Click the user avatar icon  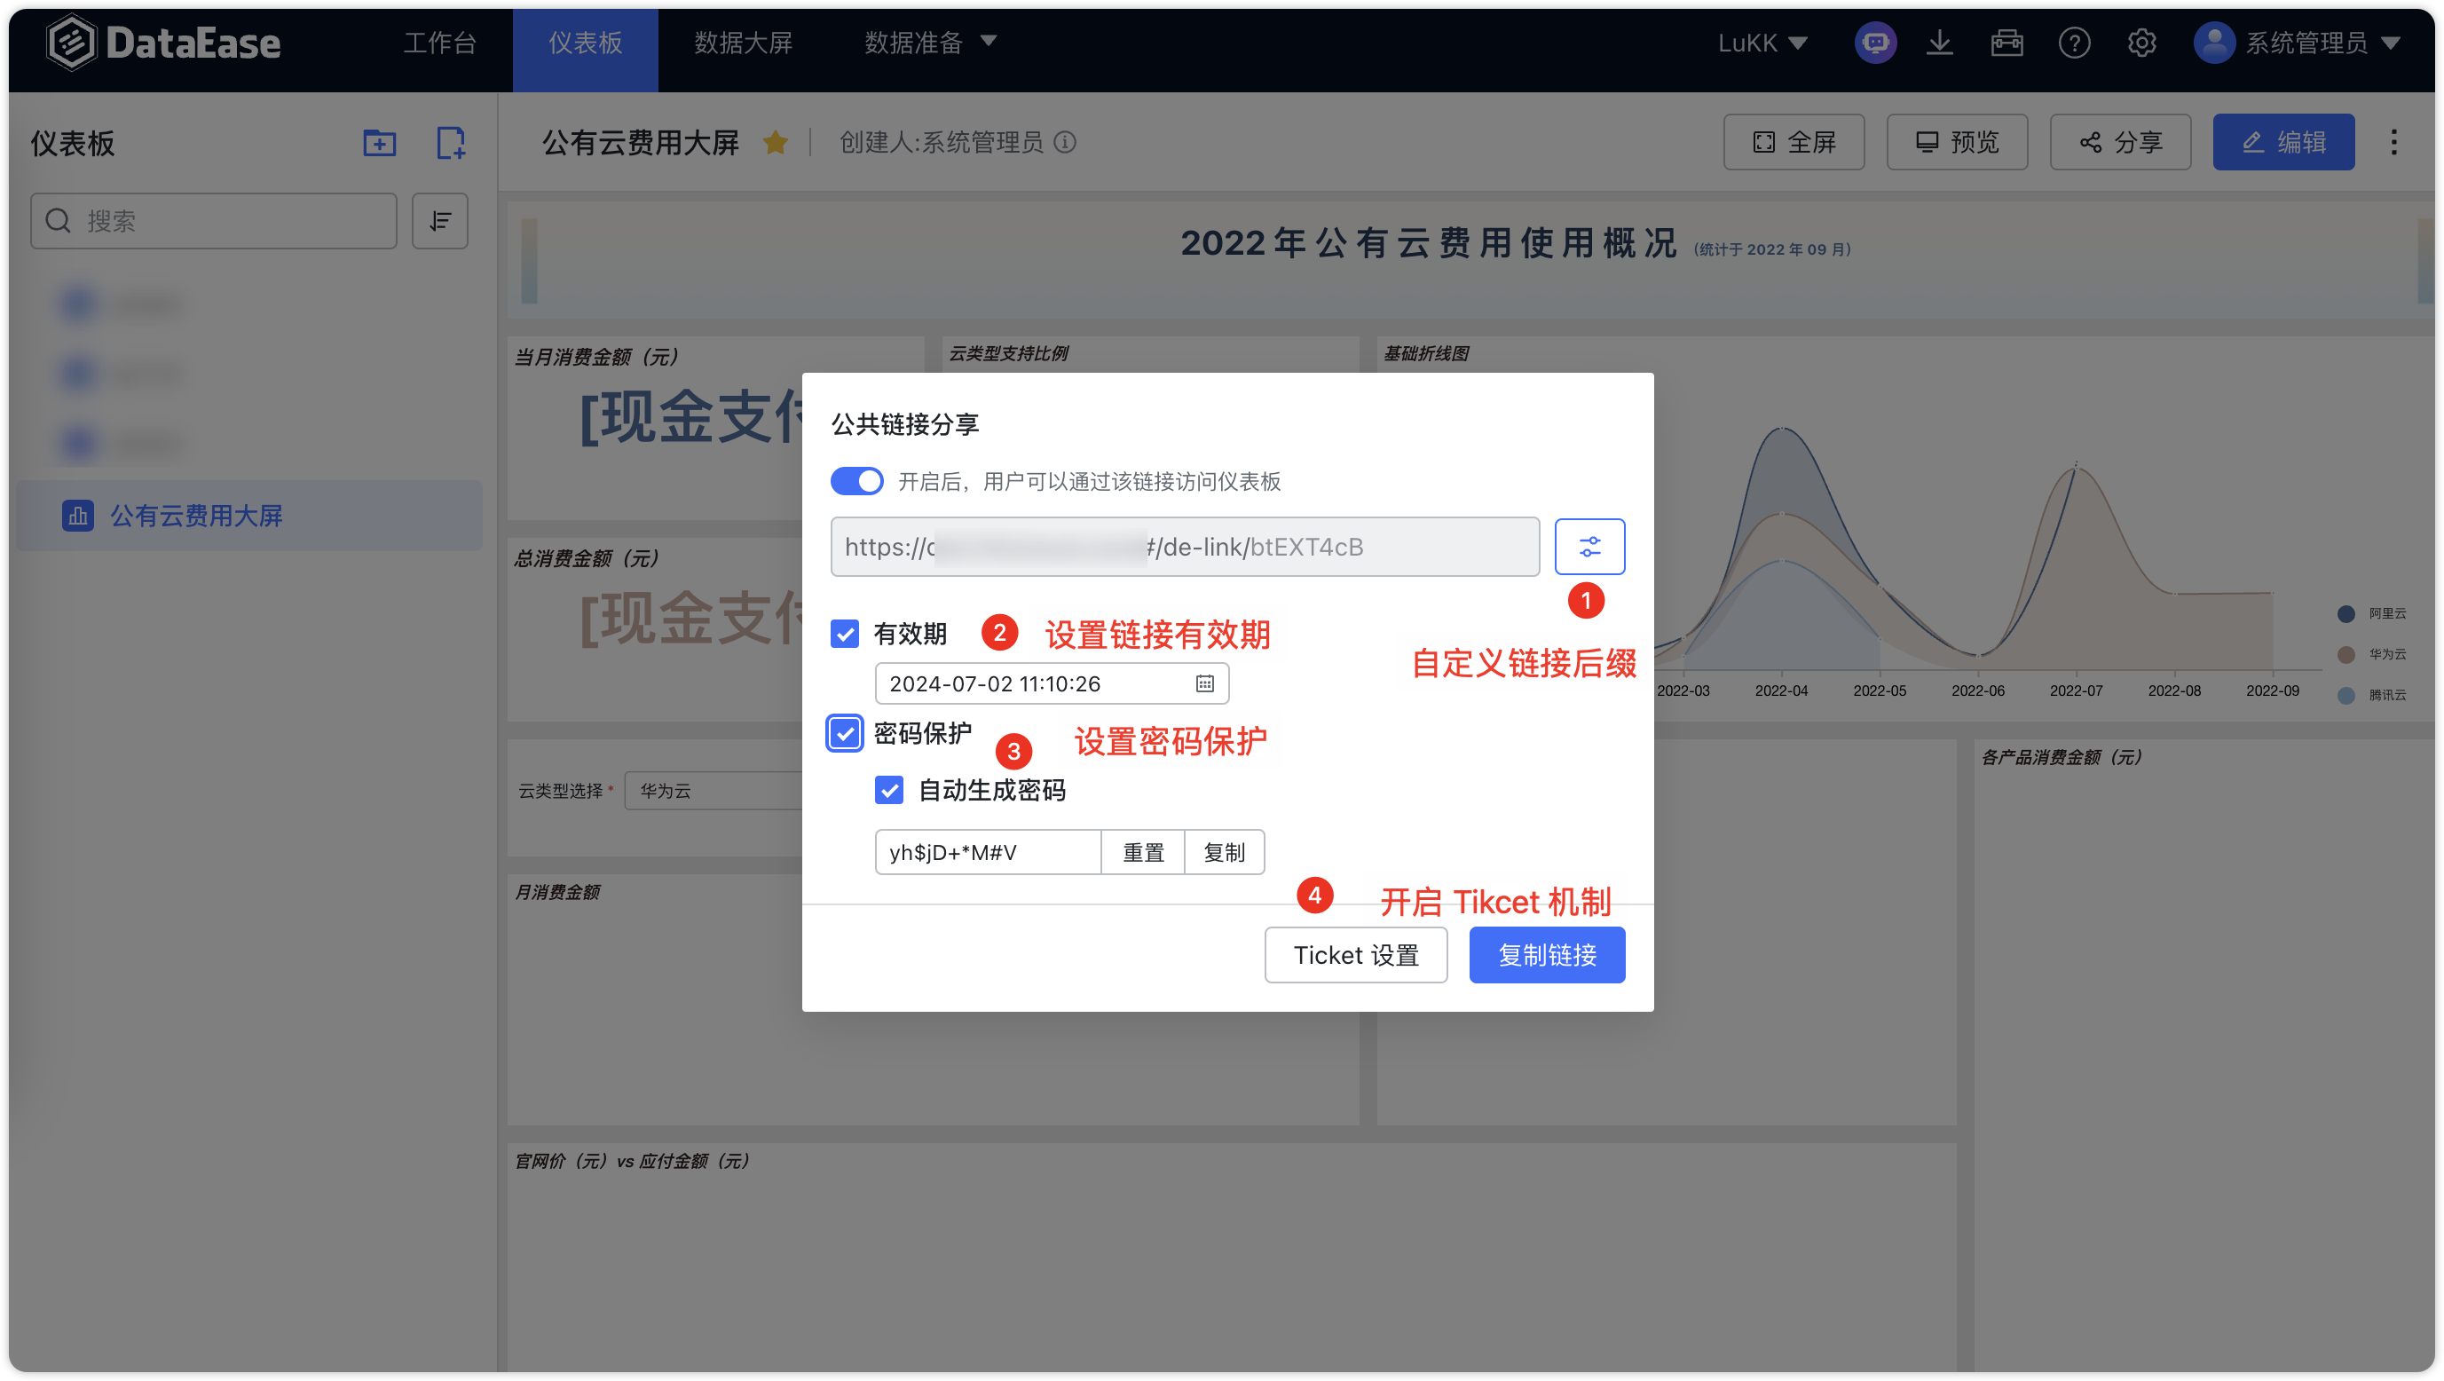click(2213, 43)
